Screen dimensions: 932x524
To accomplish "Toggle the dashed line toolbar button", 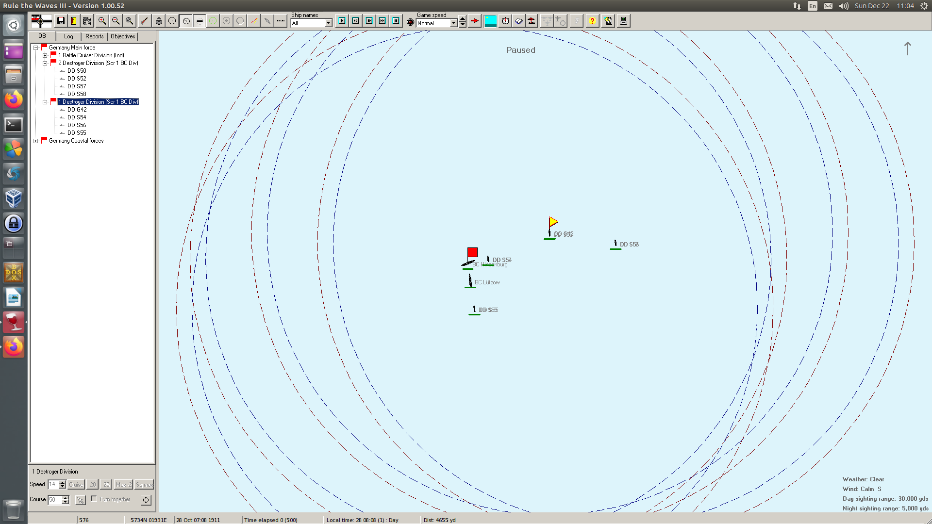I will 200,21.
